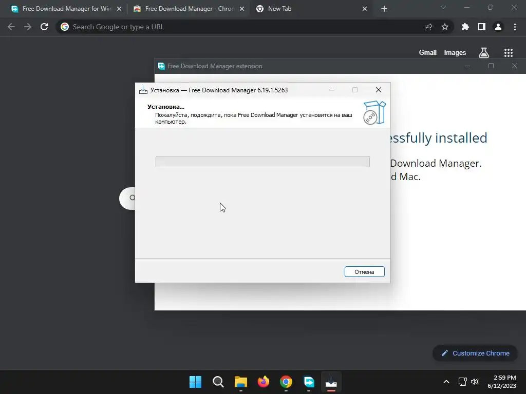Click the Google search box magnifier on page
Image resolution: width=526 pixels, height=394 pixels.
pyautogui.click(x=133, y=198)
